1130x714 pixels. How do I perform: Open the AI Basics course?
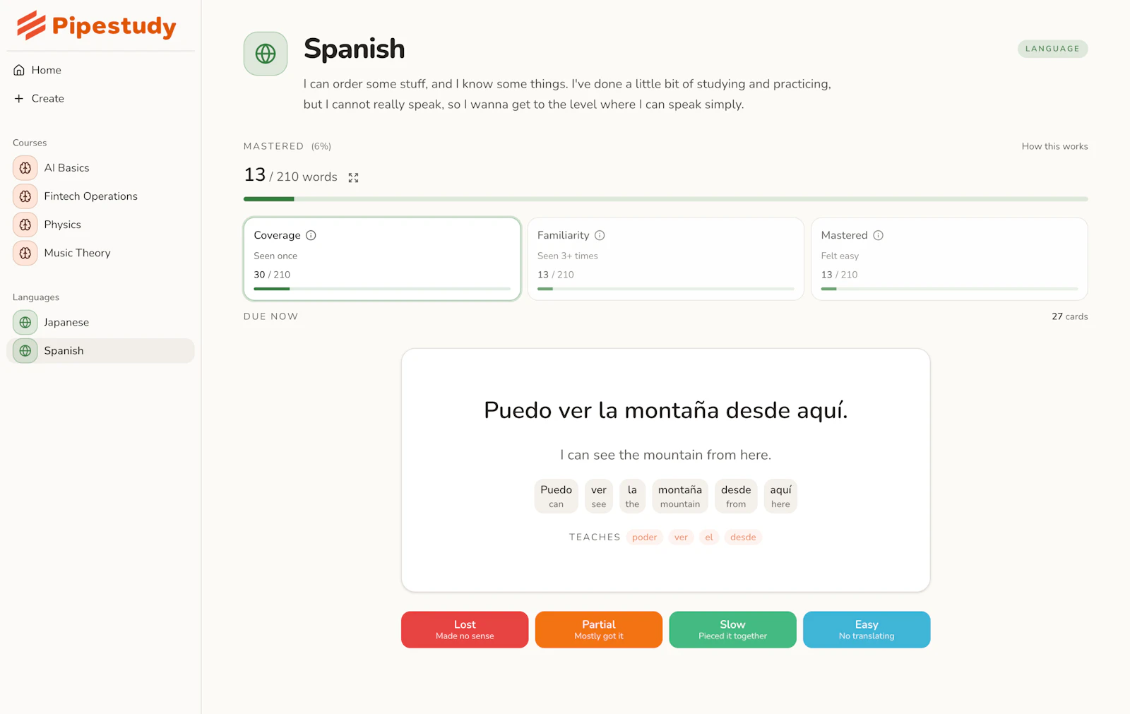[100, 168]
